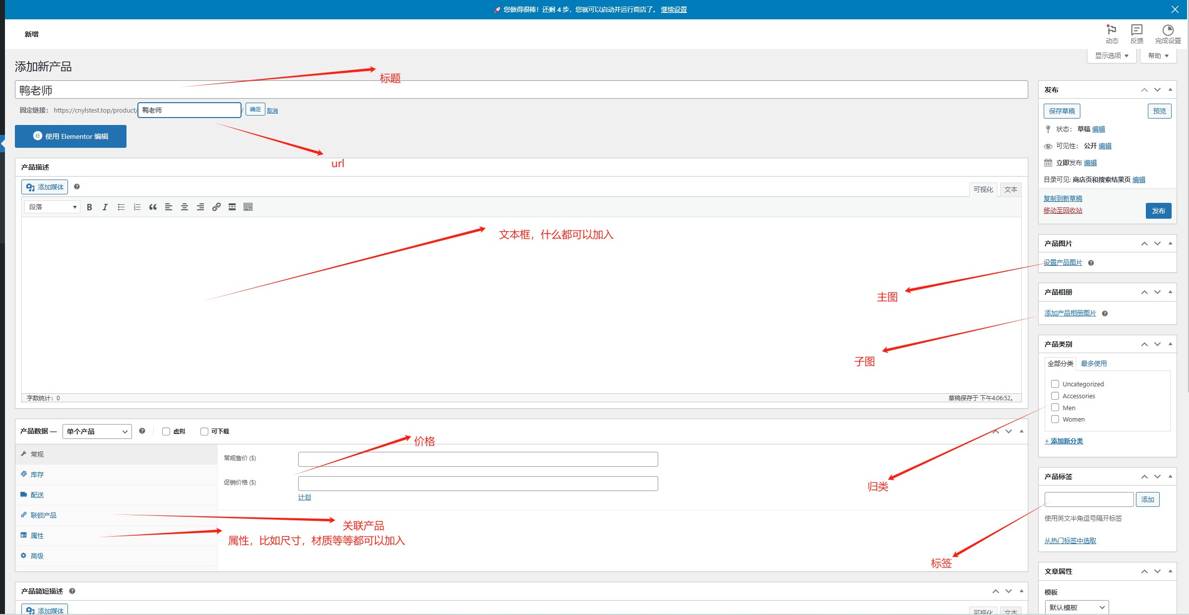The image size is (1189, 615).
Task: Click the insert link icon
Action: coord(216,207)
